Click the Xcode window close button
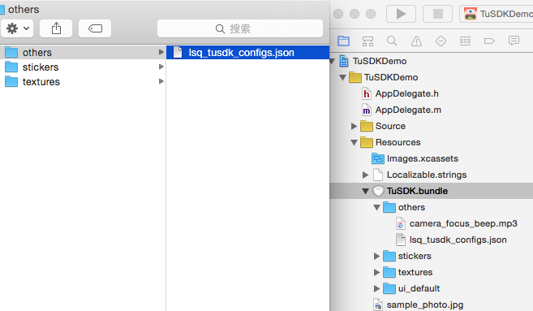The image size is (533, 311). pos(338,14)
